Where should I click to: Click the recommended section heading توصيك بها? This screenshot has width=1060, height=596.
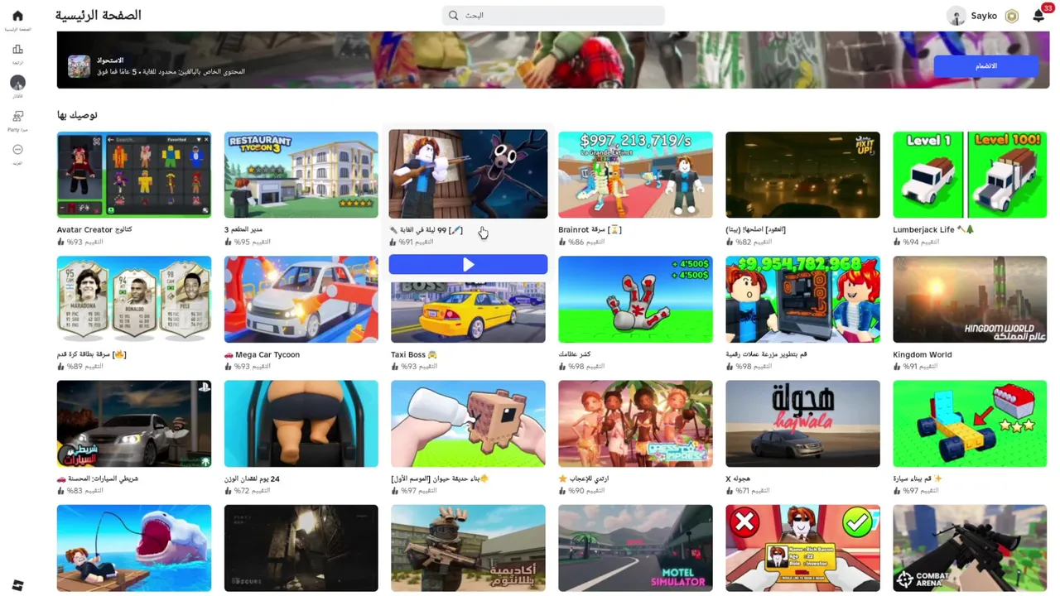click(77, 115)
